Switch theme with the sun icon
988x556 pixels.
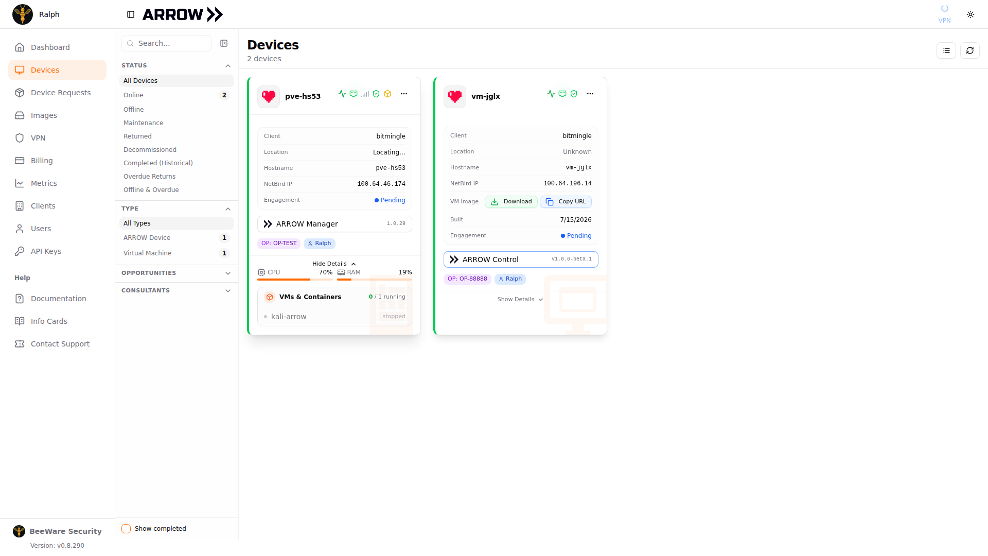point(971,14)
